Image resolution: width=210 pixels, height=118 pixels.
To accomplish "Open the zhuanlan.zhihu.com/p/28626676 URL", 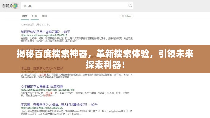I will tap(42, 108).
